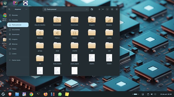Select the .mozilla folder
This screenshot has width=174, height=97.
[x=74, y=47]
